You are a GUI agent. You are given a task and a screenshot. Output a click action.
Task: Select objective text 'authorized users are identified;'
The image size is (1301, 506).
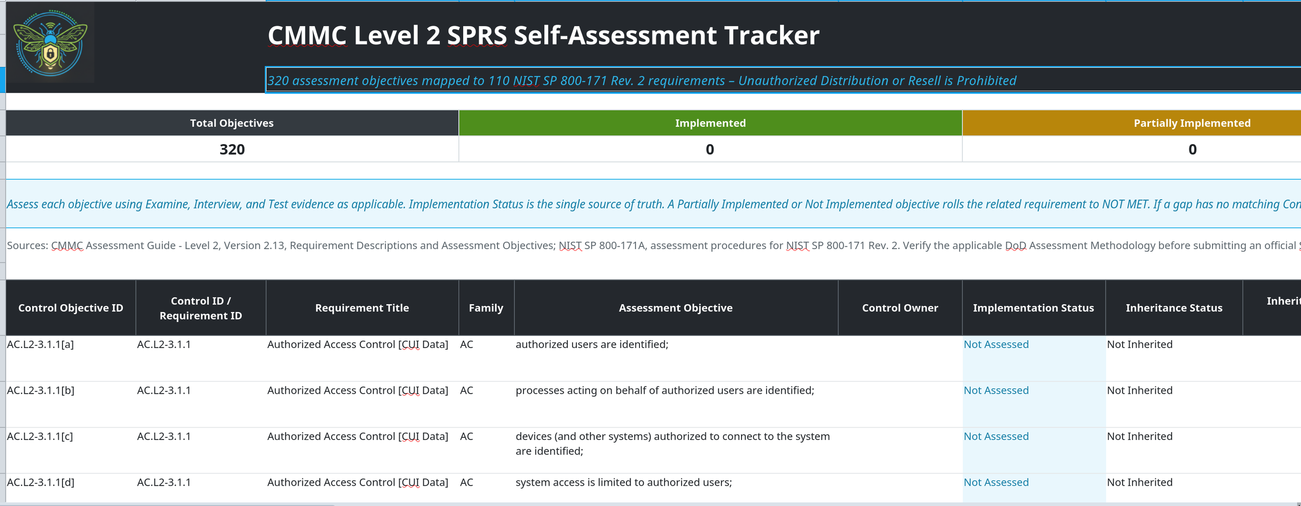pyautogui.click(x=676, y=358)
